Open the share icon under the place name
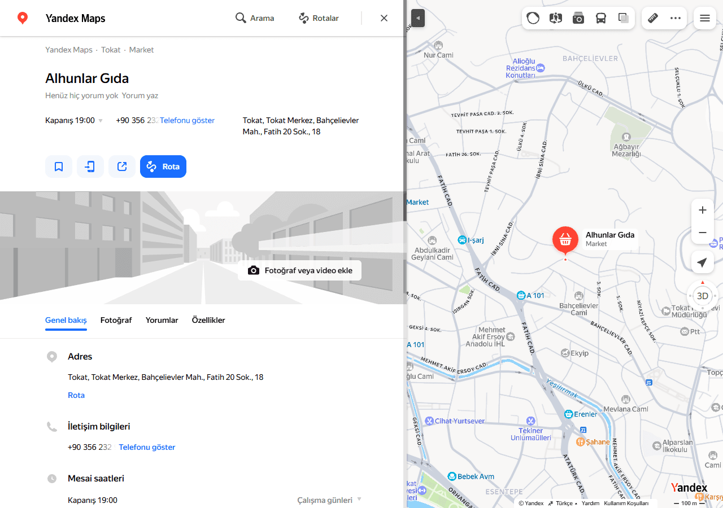Image resolution: width=723 pixels, height=508 pixels. point(122,166)
